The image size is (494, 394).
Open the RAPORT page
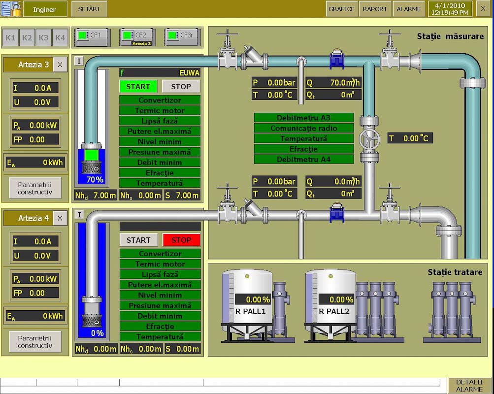[375, 9]
